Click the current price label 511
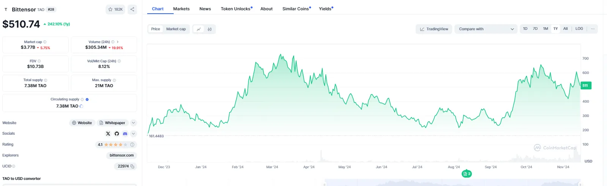The image size is (607, 186). click(586, 86)
